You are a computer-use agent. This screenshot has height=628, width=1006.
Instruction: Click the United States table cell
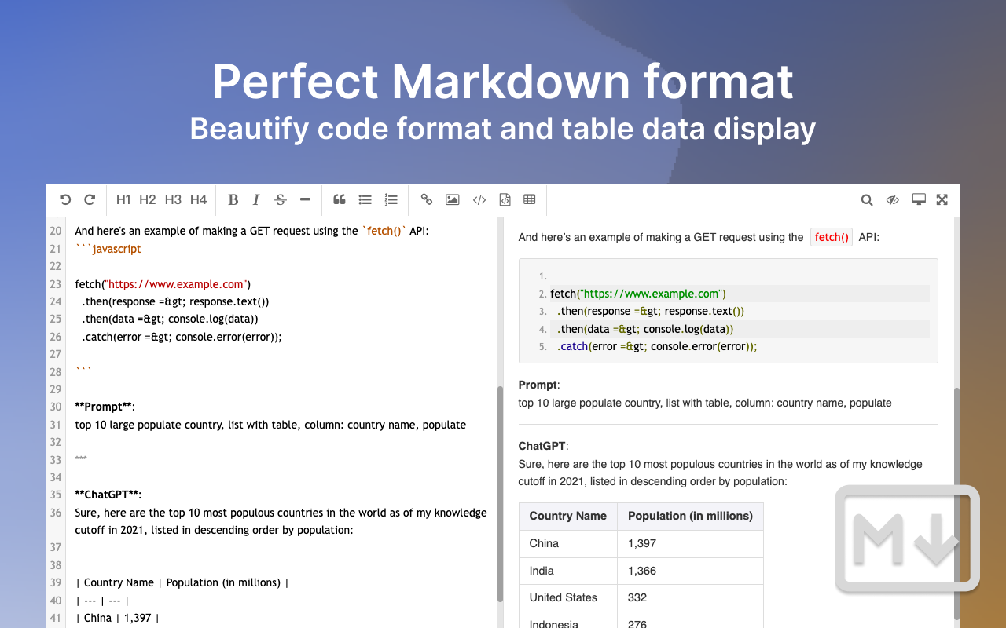coord(568,597)
